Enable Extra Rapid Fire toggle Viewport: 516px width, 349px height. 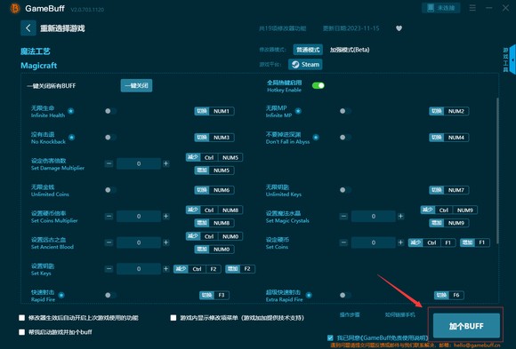pyautogui.click(x=345, y=295)
